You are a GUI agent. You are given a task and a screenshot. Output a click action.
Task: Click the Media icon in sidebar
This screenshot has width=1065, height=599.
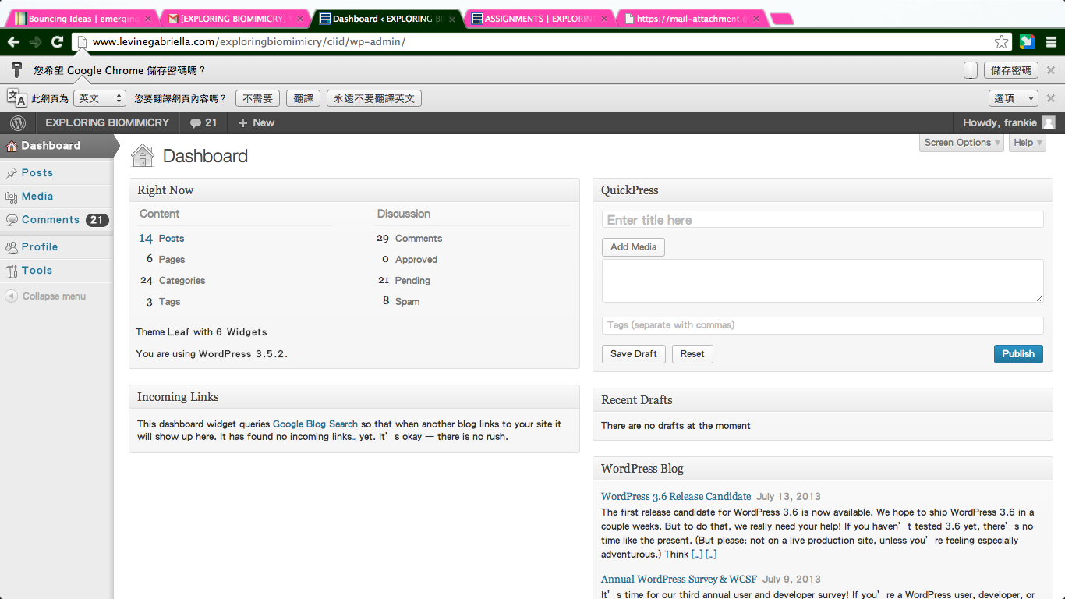click(x=11, y=197)
